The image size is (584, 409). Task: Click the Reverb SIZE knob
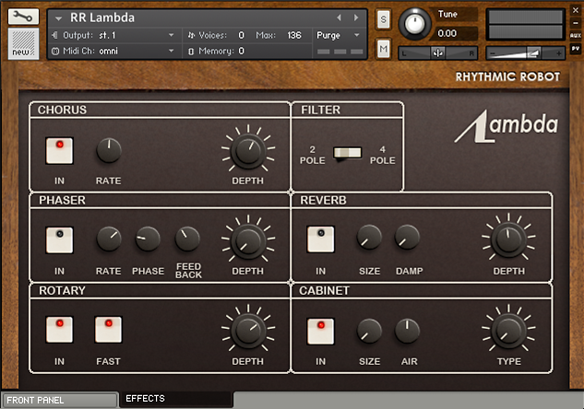pyautogui.click(x=369, y=238)
